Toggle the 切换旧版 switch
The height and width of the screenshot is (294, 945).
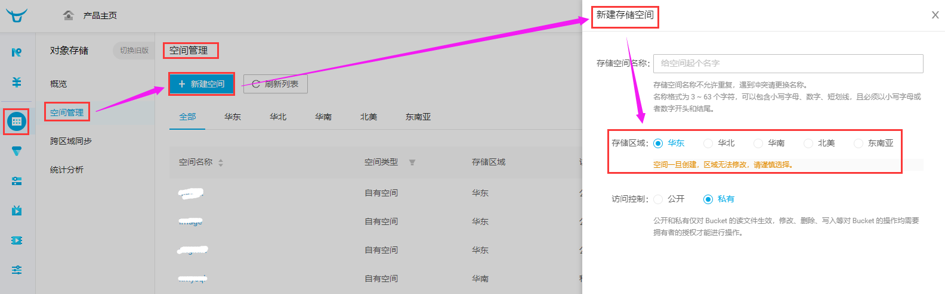134,51
